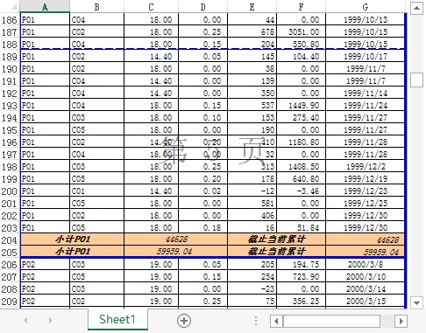Select column G header

pos(366,7)
